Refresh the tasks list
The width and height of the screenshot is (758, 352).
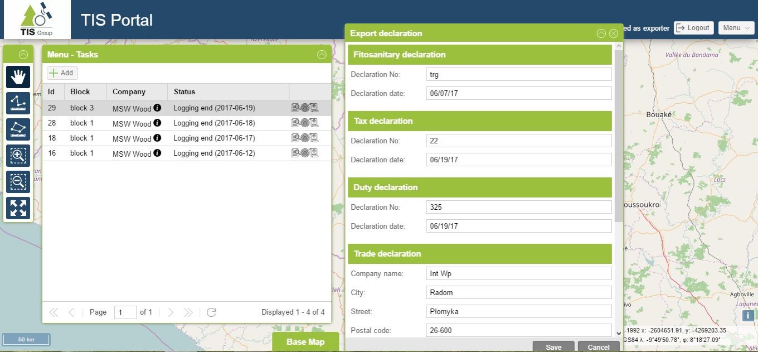coord(211,312)
